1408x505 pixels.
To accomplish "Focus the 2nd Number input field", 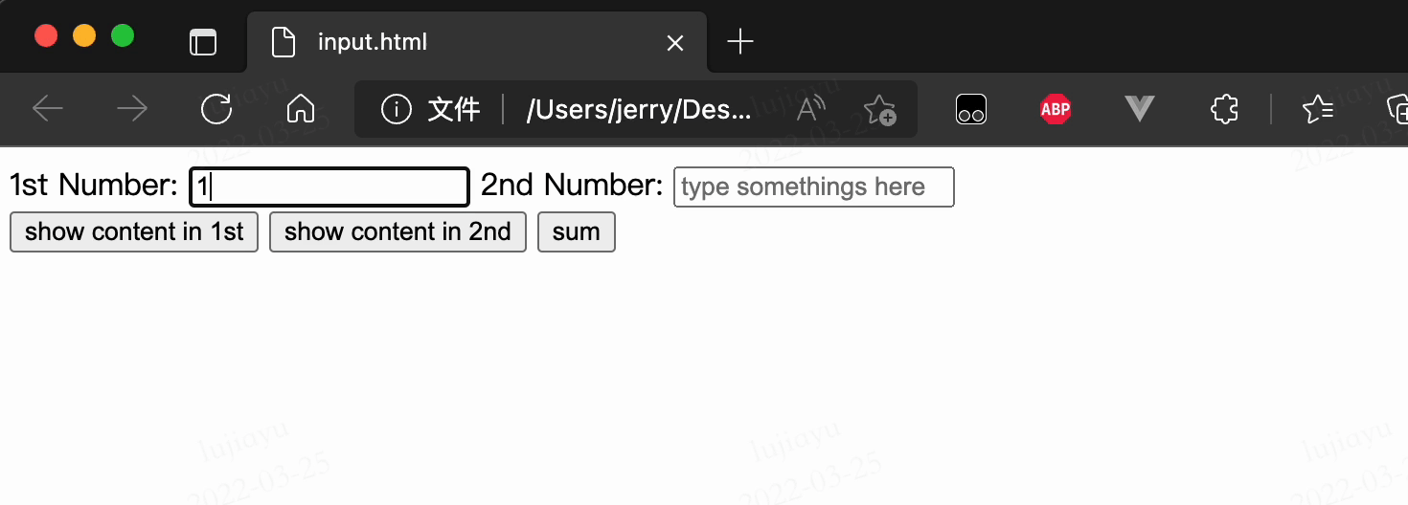I will tap(814, 187).
